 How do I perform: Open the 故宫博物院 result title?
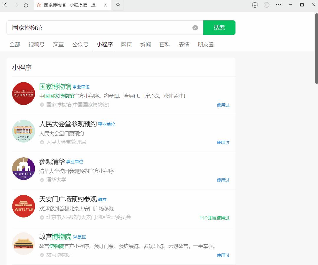55,237
